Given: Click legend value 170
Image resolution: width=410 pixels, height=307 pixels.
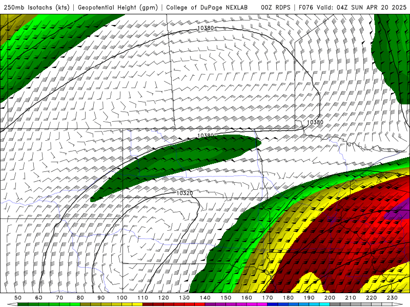Looking at the screenshot, I should click(x=267, y=298).
